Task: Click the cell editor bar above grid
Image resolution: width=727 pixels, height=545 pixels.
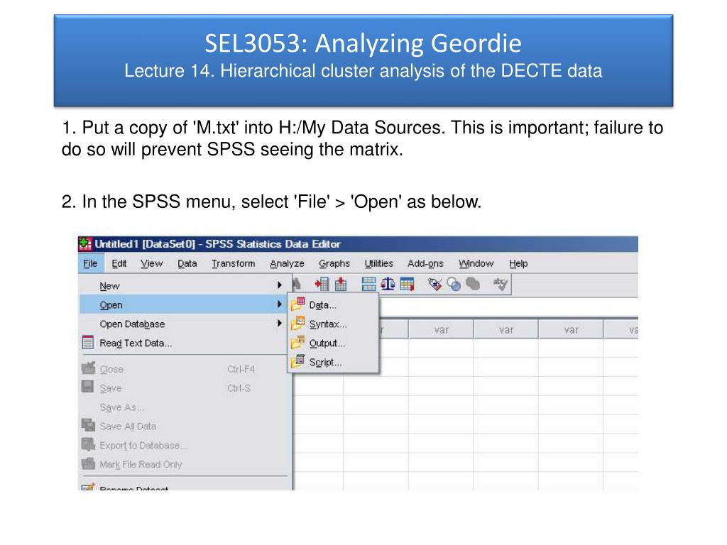Action: point(508,307)
